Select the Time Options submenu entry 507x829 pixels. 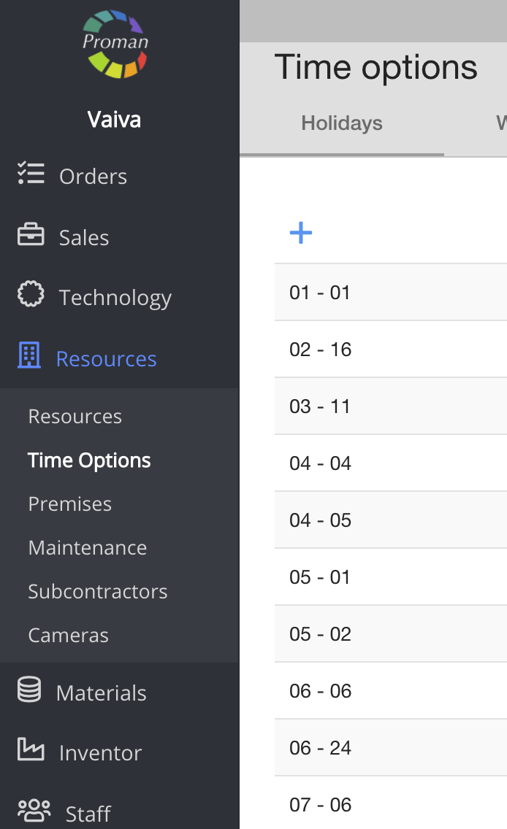(89, 460)
